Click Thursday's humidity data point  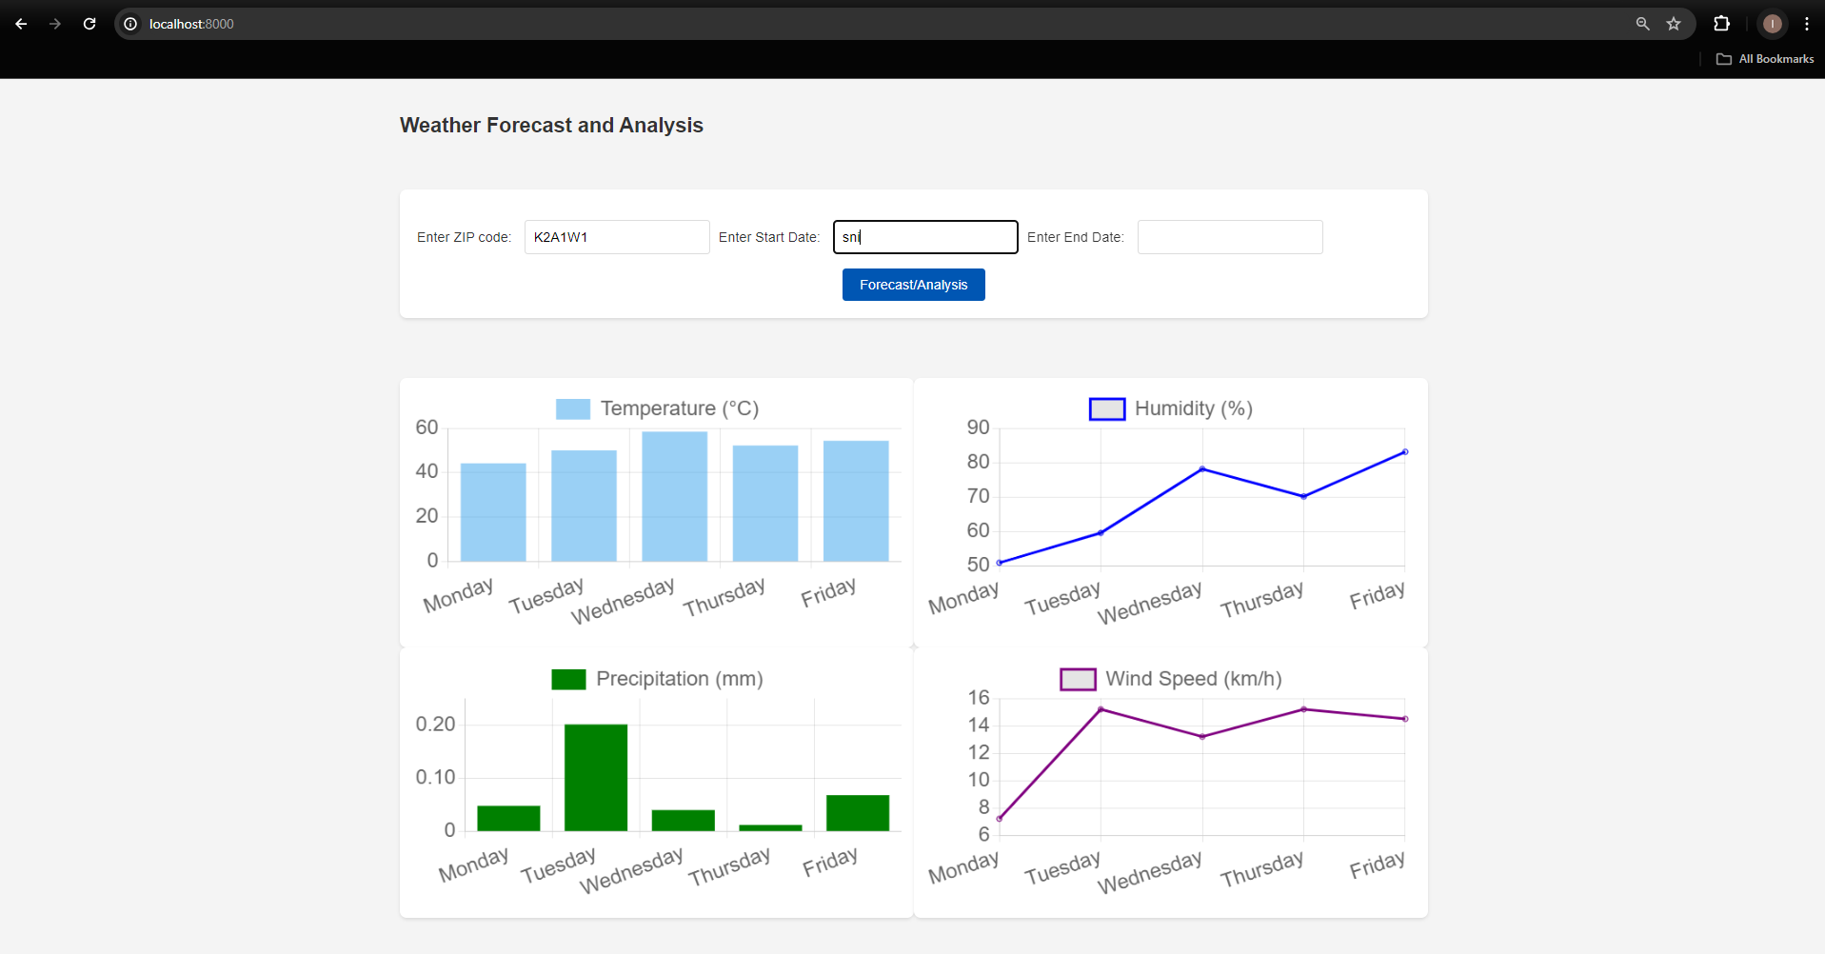[x=1304, y=496]
